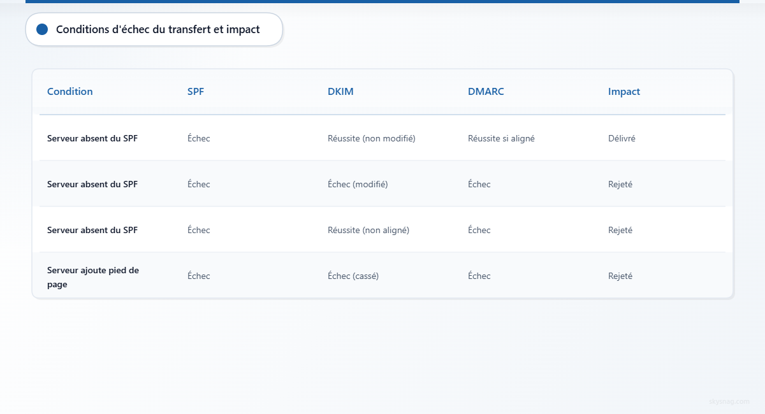This screenshot has height=414, width=765.
Task: Select the DMARC "Échec" cell in the "Échec (modifié)" row
Action: click(479, 184)
